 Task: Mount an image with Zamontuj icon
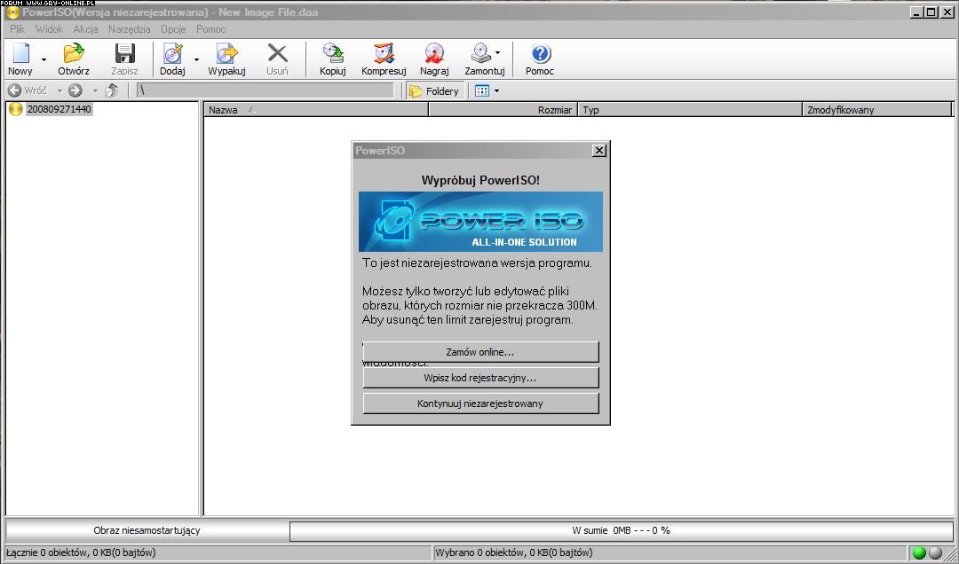pos(481,54)
